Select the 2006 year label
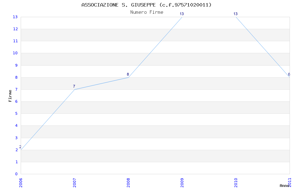 pos(21,183)
